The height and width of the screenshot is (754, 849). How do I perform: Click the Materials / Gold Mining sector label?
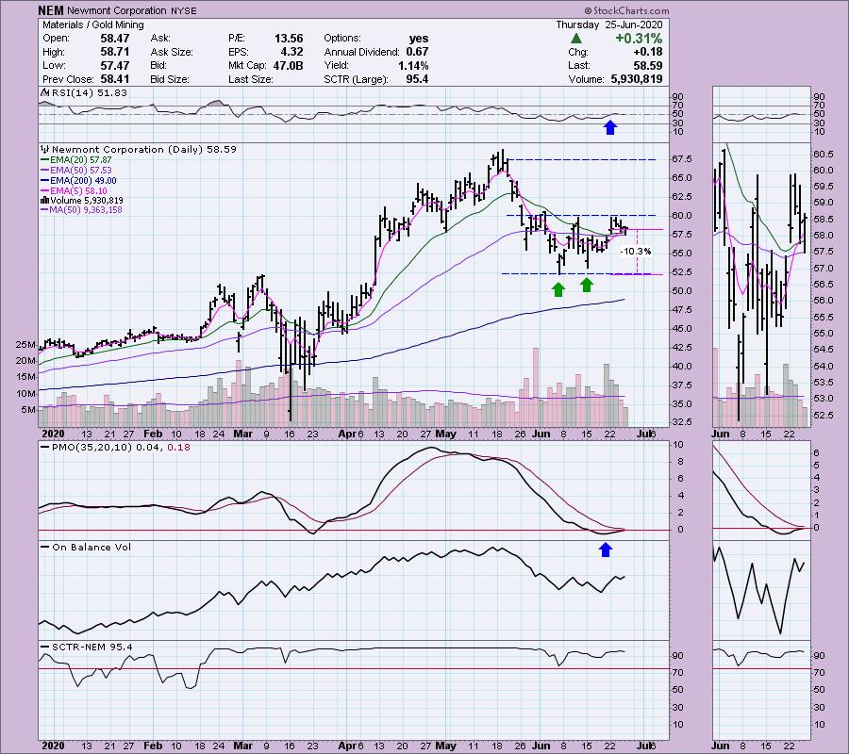point(93,25)
